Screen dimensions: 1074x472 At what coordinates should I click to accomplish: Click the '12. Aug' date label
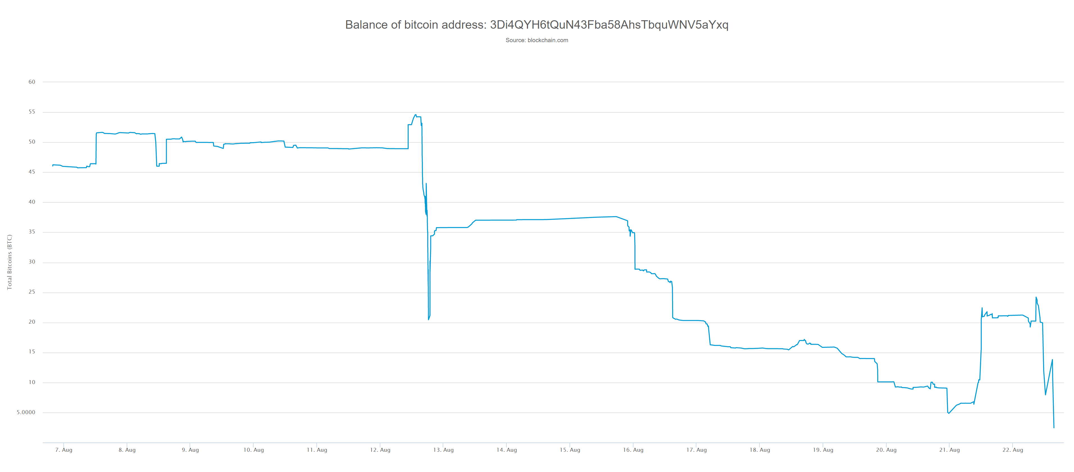[x=380, y=450]
